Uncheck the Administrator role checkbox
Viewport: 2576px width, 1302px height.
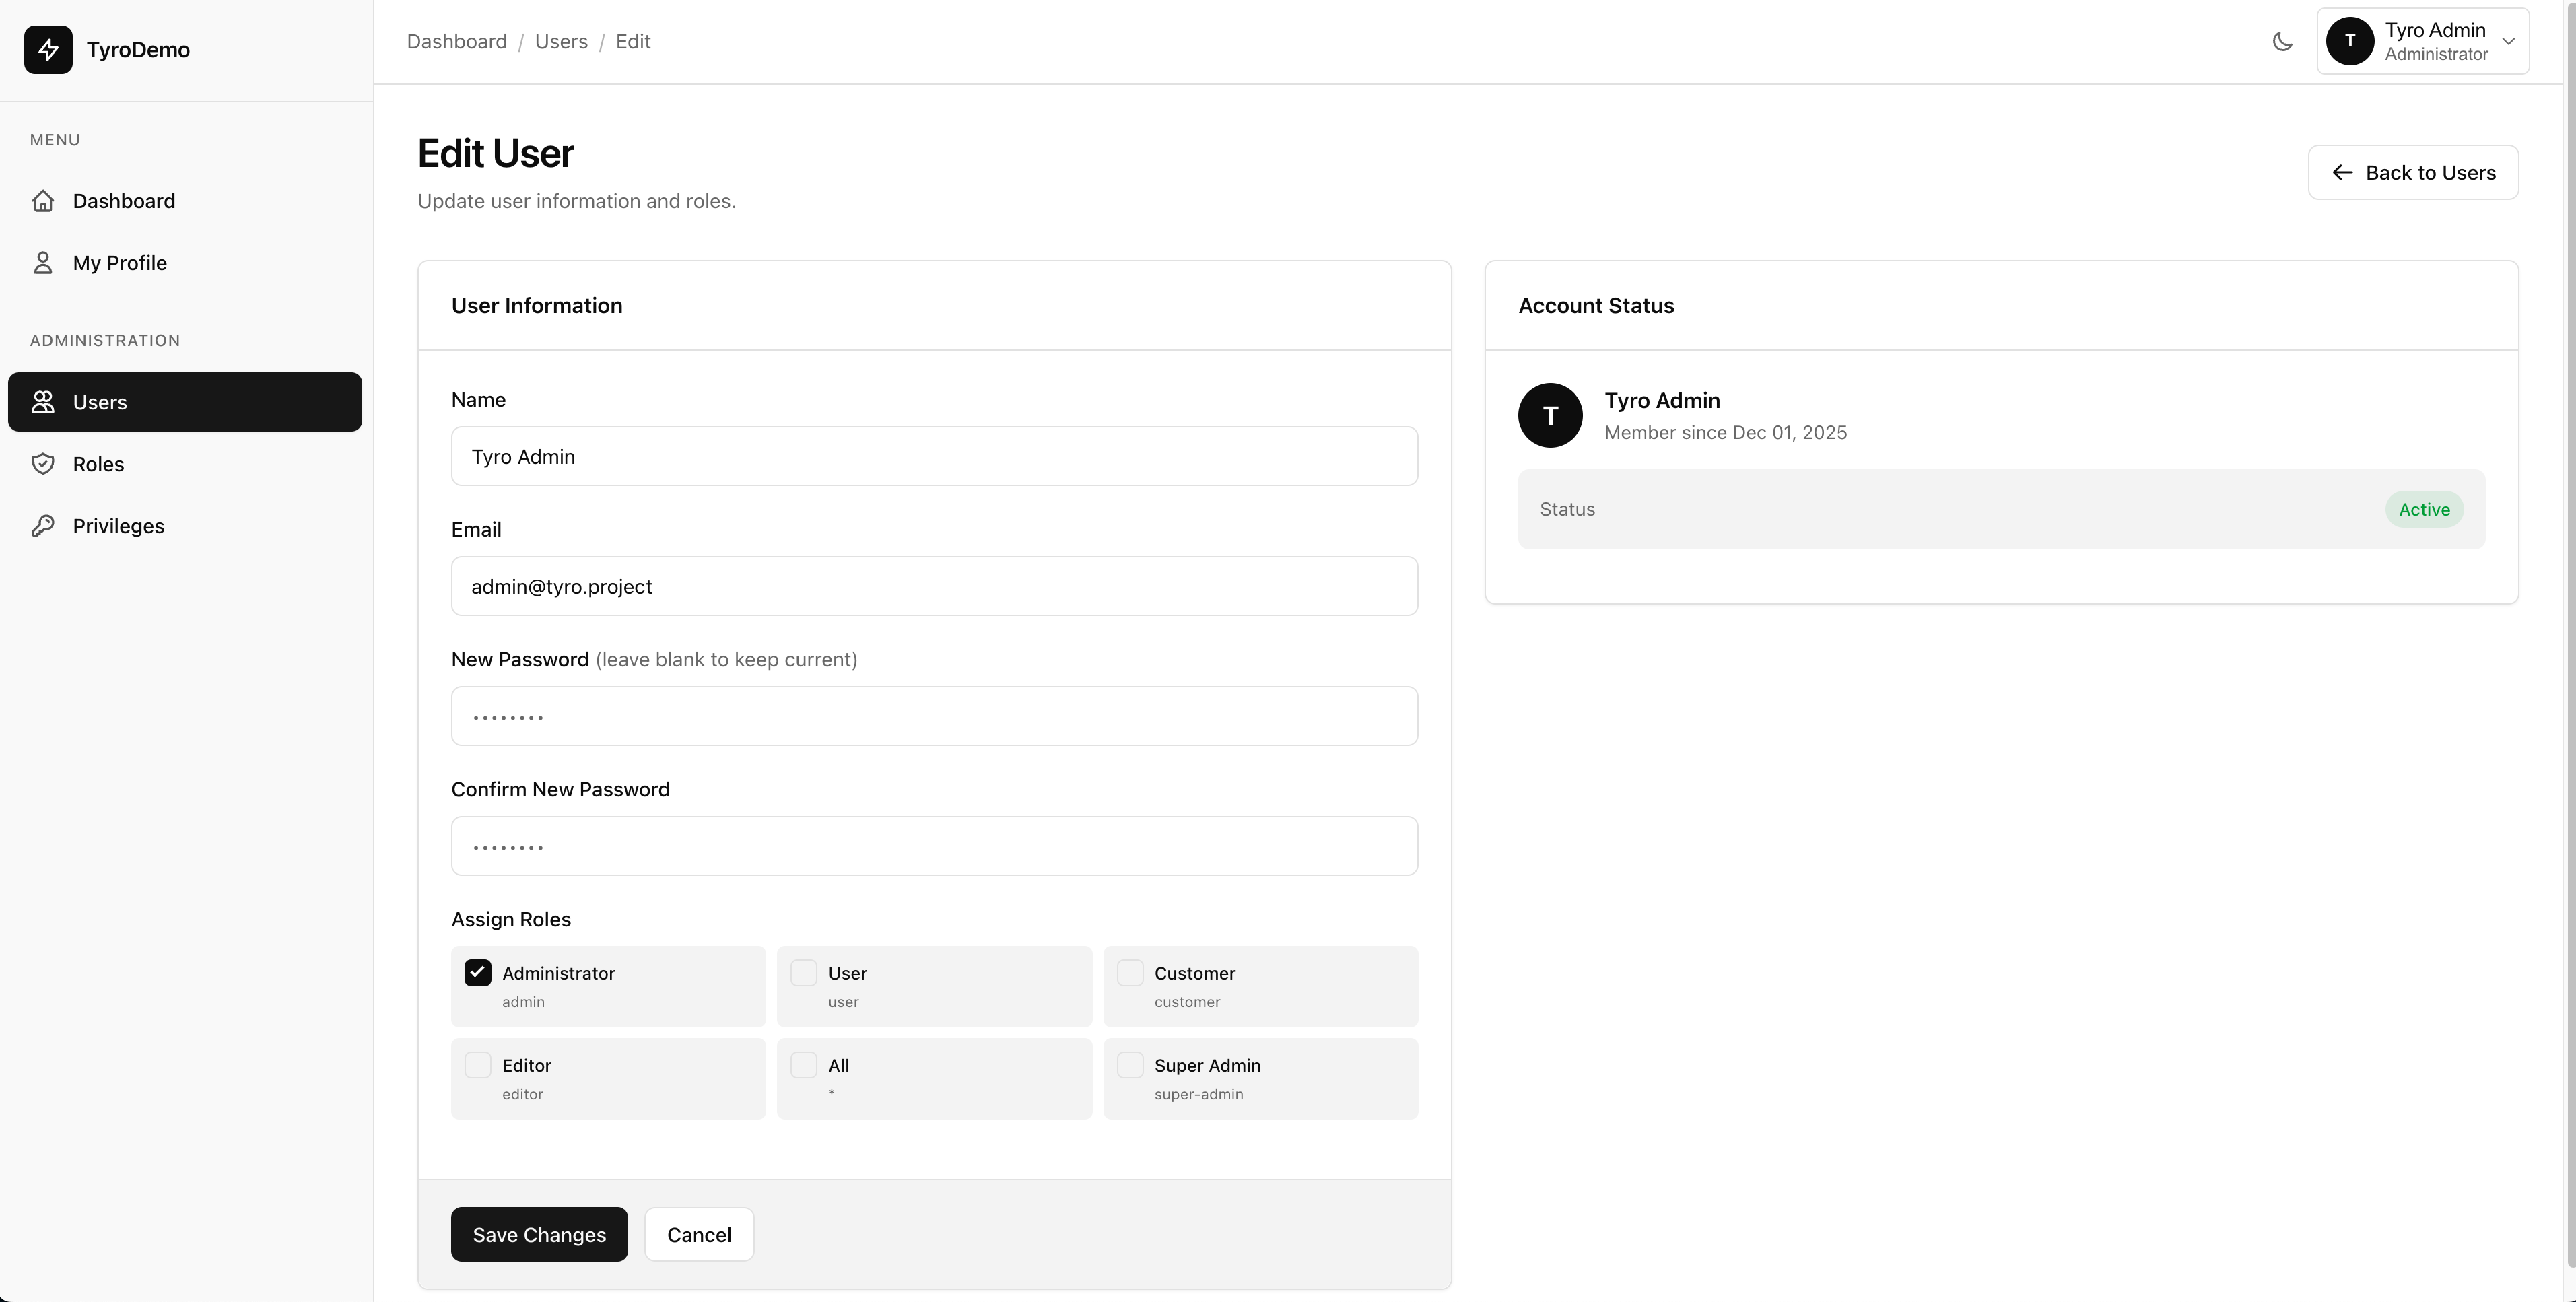click(477, 971)
